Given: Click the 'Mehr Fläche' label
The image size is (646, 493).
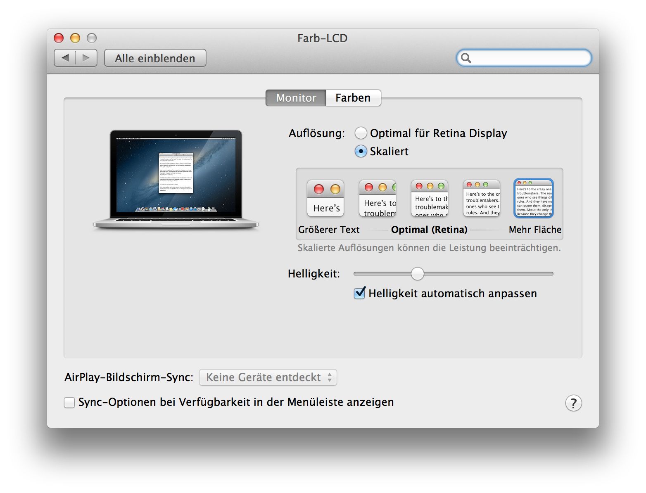Looking at the screenshot, I should pyautogui.click(x=535, y=230).
